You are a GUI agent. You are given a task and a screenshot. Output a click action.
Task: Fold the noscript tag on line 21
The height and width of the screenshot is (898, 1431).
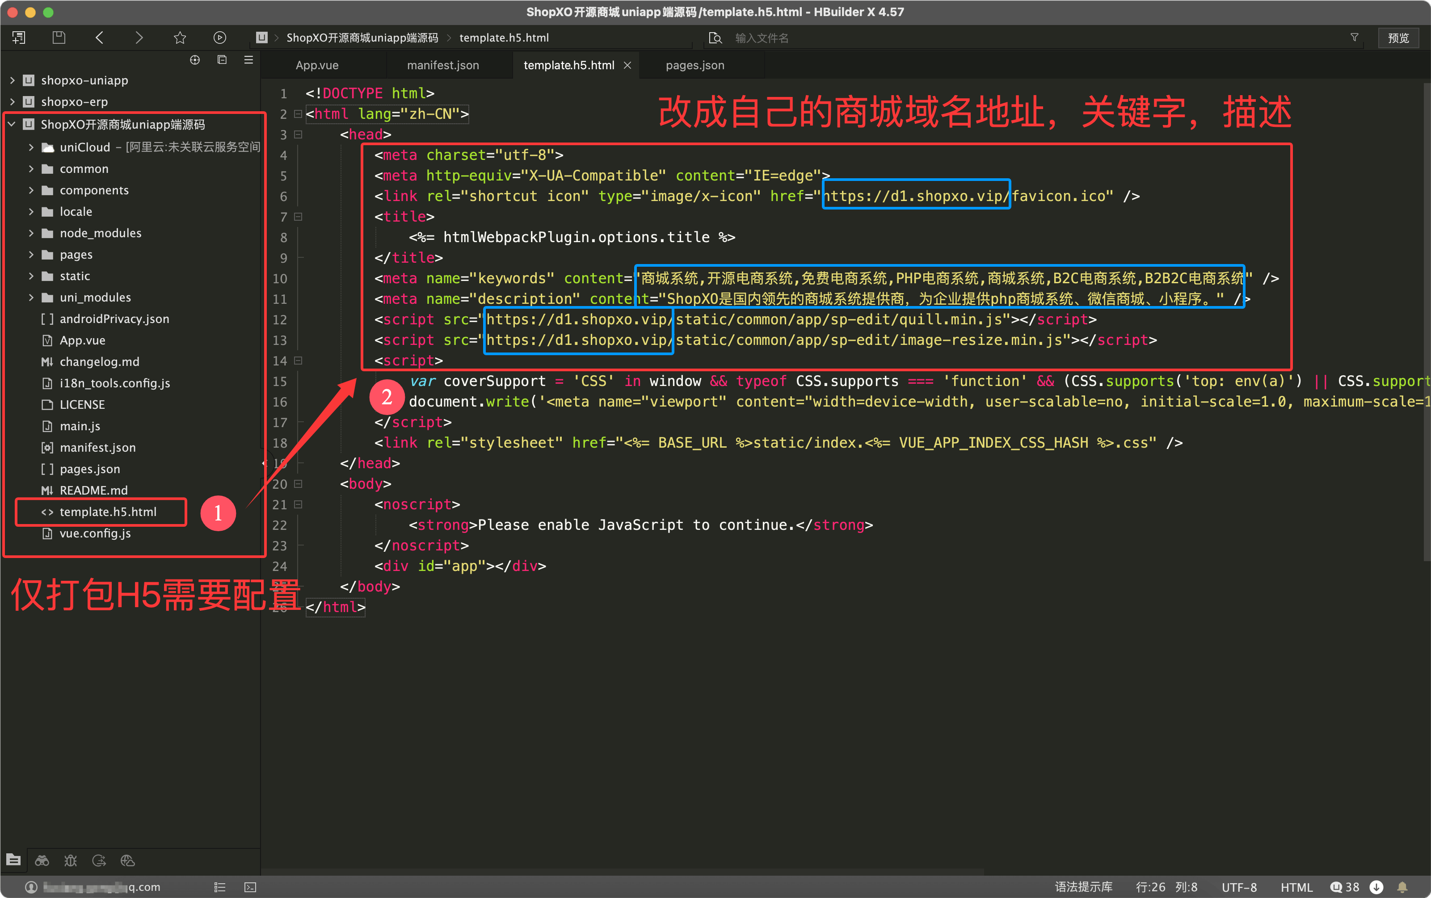tap(298, 504)
